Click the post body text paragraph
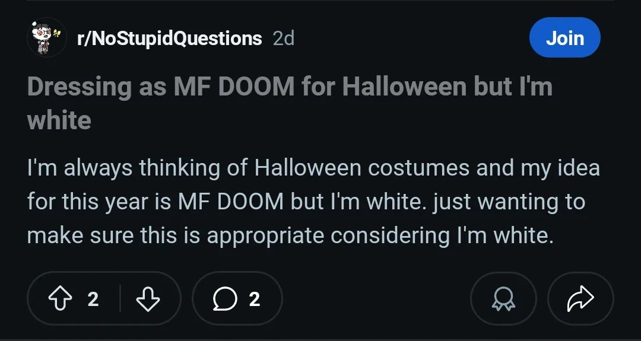 (x=313, y=202)
